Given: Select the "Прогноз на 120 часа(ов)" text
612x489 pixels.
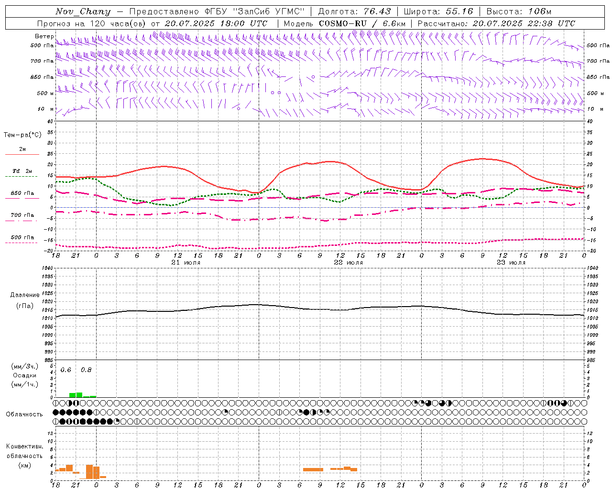Looking at the screenshot, I should point(92,23).
